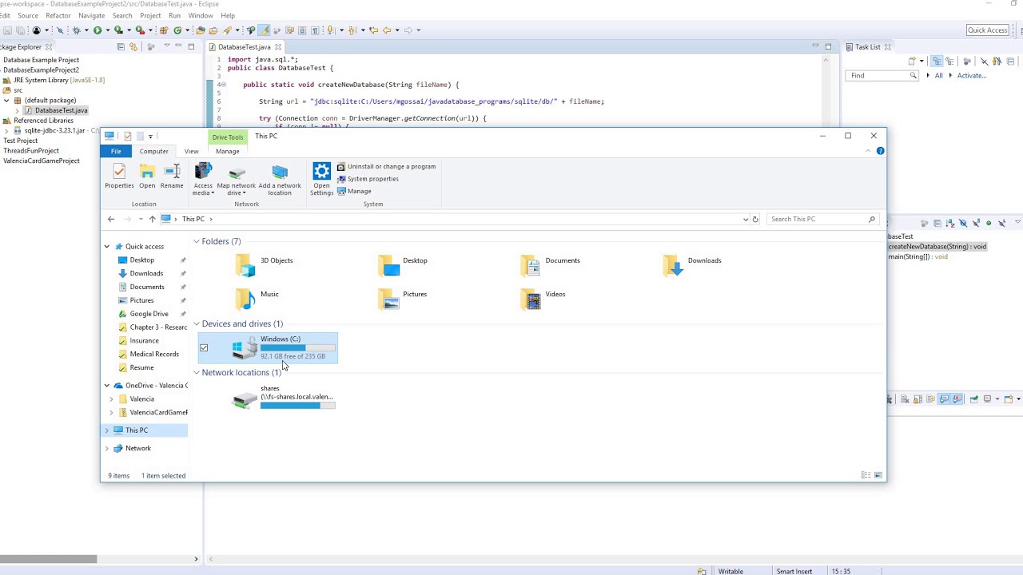Close the DatabaseTest.java editor tab
Screen dimensions: 1023x575
coord(278,47)
